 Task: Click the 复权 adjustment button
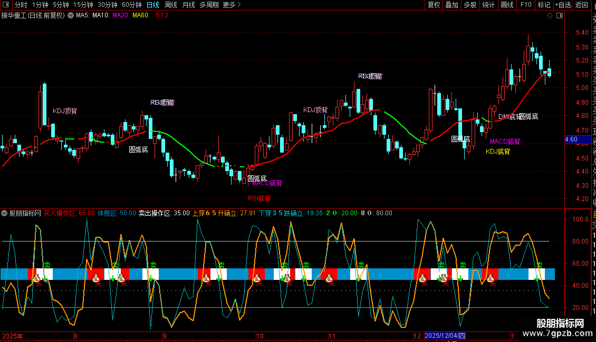(434, 5)
